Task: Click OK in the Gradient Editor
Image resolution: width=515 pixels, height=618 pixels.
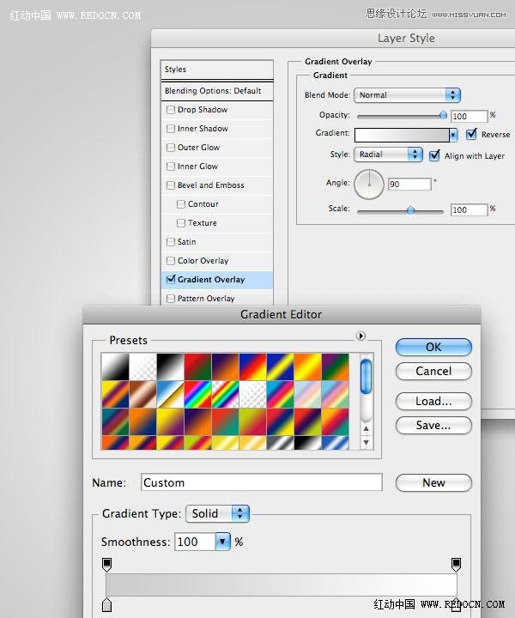Action: pos(433,347)
